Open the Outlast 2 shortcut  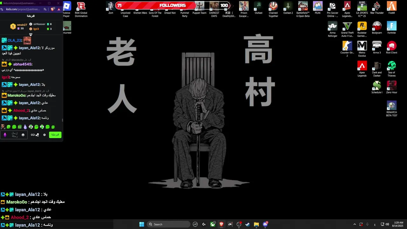[x=288, y=8]
